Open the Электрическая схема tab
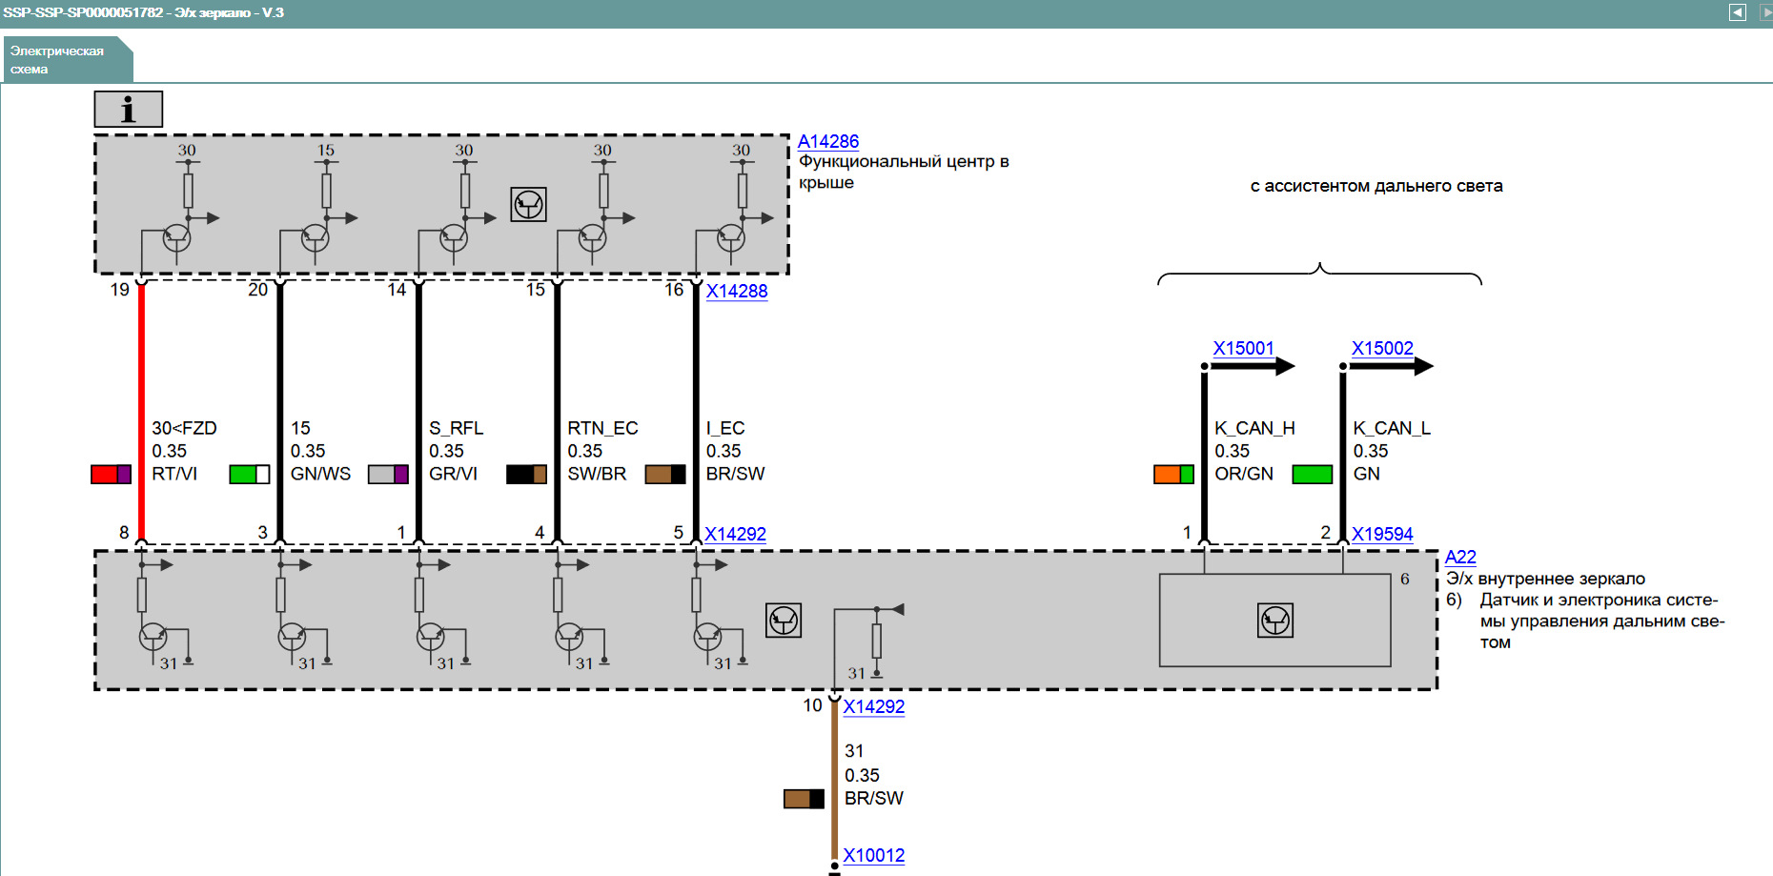 67,60
